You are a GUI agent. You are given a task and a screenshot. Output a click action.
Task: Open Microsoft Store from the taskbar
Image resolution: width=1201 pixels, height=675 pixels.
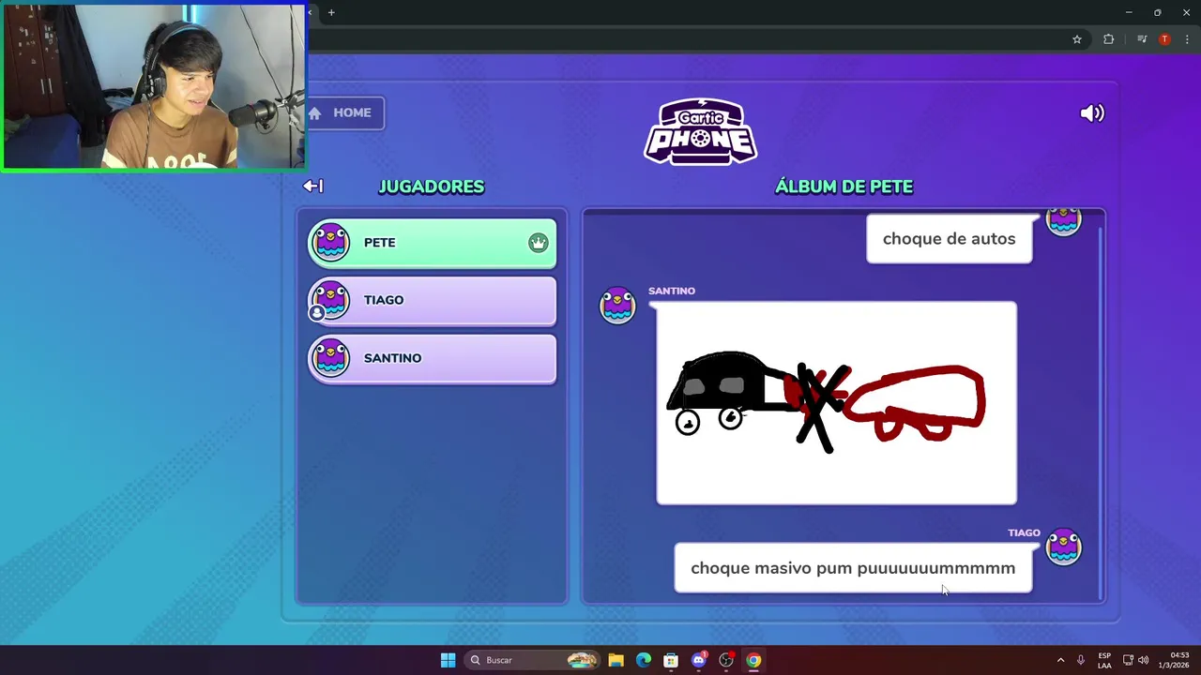[671, 660]
